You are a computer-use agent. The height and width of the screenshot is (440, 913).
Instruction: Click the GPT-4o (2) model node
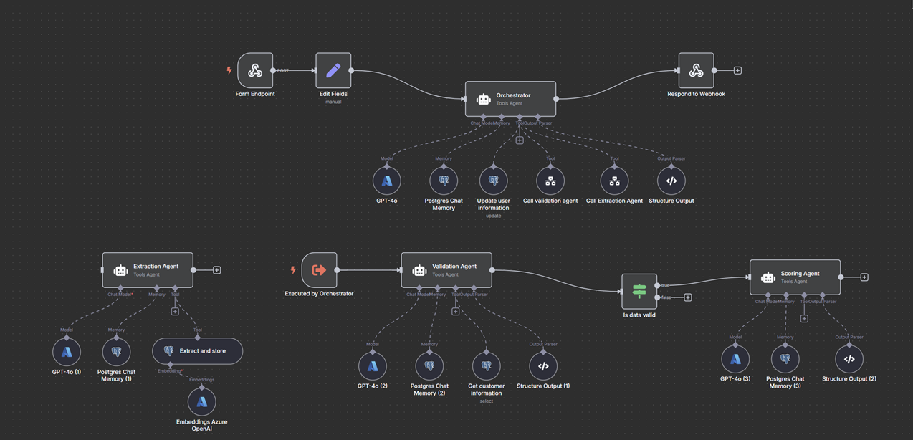click(x=373, y=366)
